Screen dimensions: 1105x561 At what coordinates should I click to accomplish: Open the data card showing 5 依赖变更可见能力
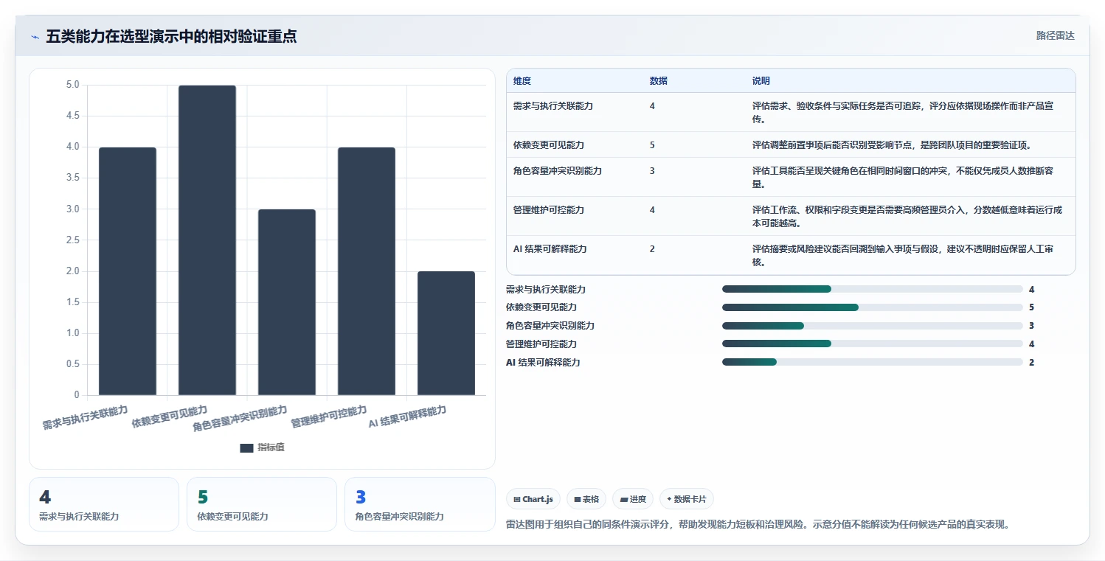click(262, 504)
